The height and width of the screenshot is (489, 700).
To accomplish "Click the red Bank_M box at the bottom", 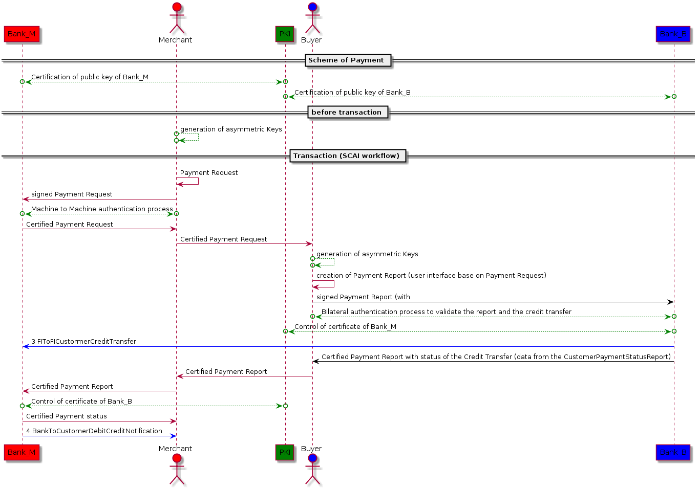I will point(22,452).
